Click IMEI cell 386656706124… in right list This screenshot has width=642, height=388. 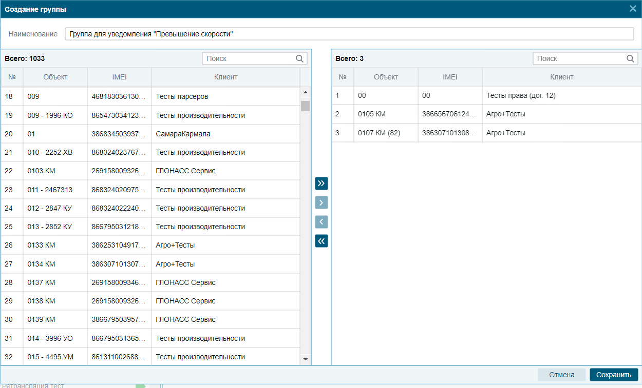[450, 114]
